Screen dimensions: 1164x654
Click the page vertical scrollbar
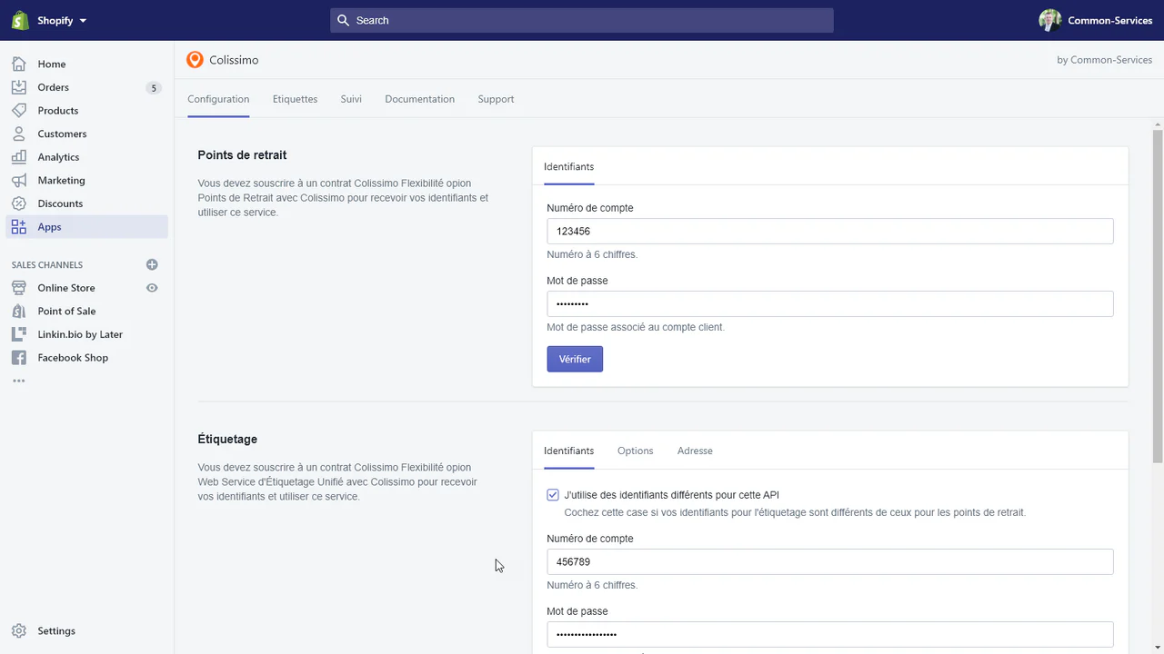[x=1158, y=295]
